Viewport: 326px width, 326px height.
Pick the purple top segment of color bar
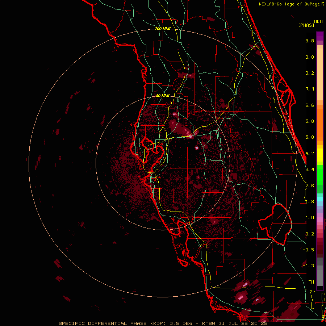[x=320, y=36]
